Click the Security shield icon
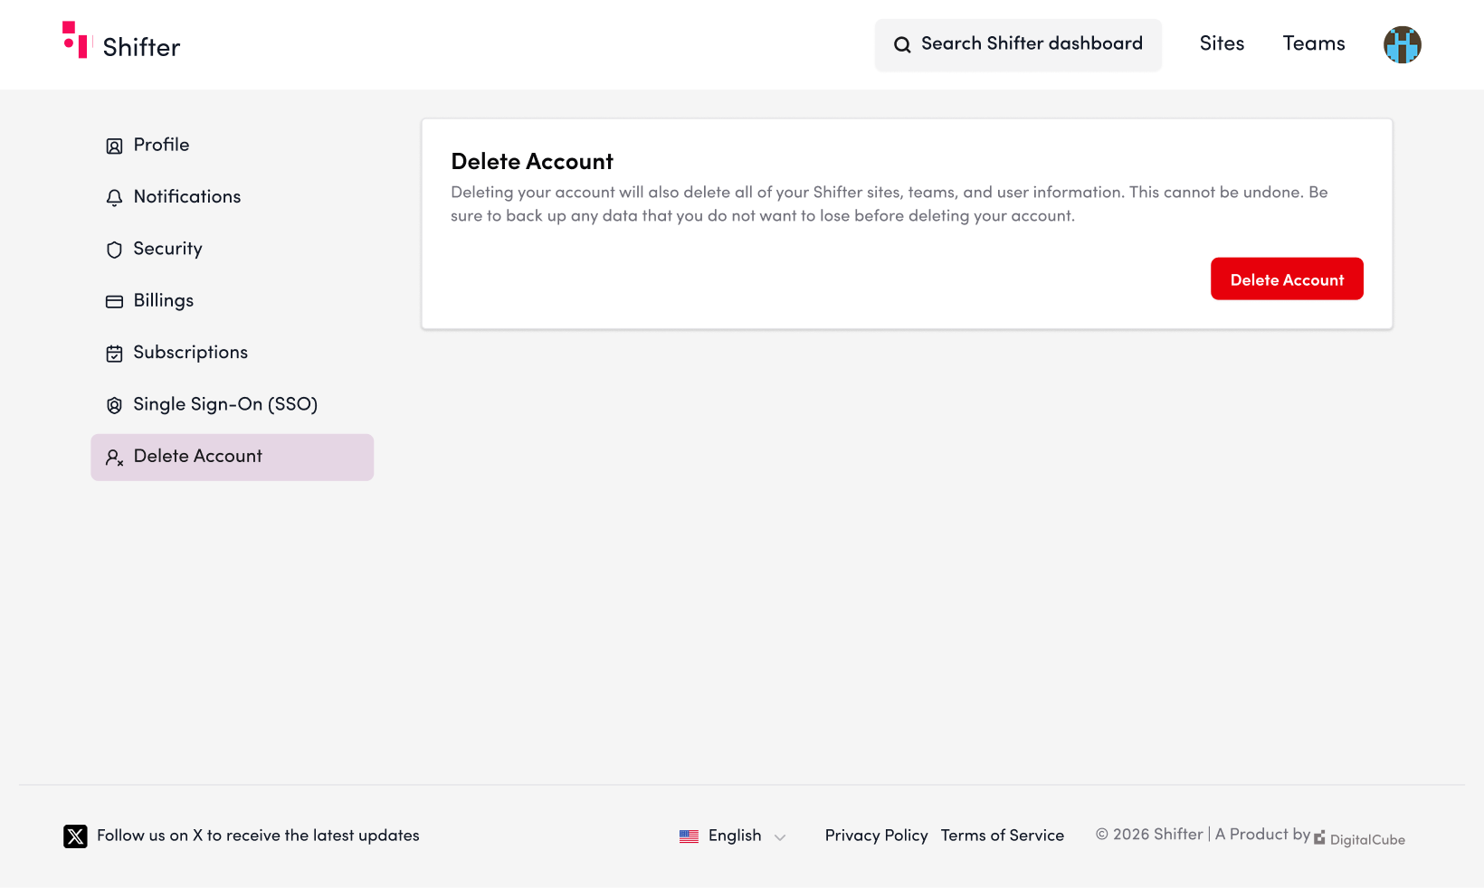 coord(114,250)
